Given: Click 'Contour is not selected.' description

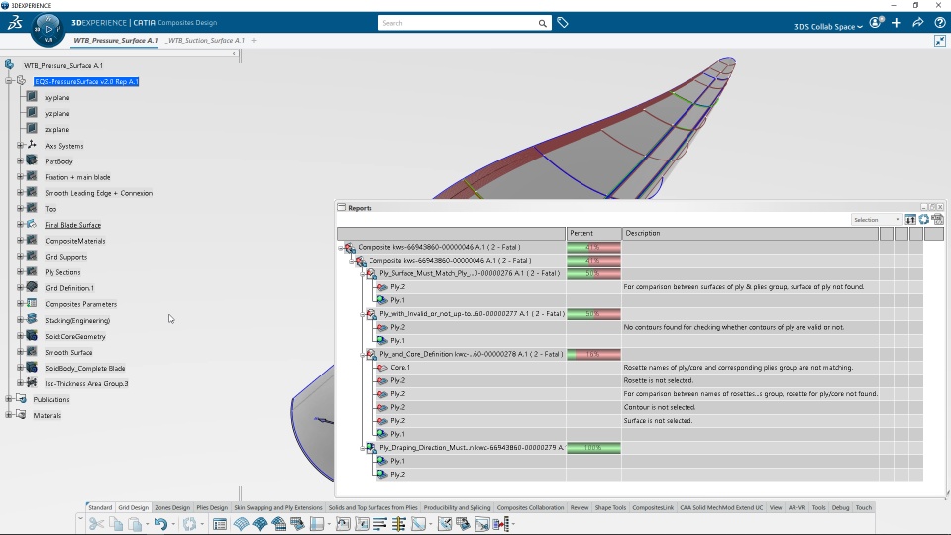Looking at the screenshot, I should [x=660, y=407].
